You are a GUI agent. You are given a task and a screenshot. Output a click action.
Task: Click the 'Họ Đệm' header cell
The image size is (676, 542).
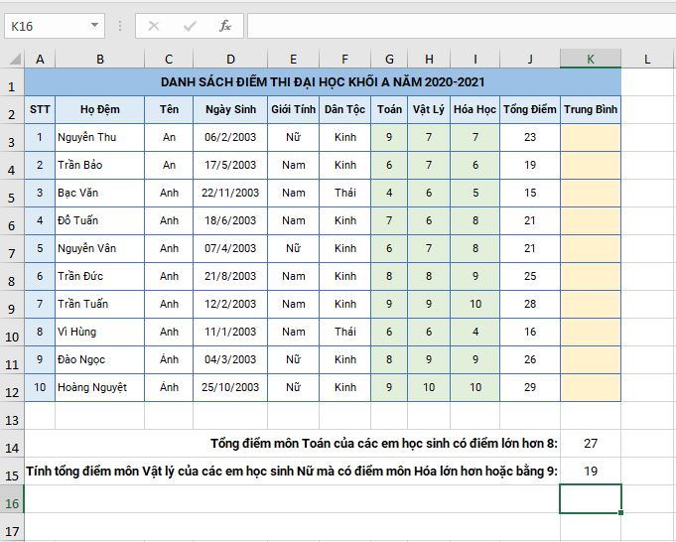coord(99,109)
